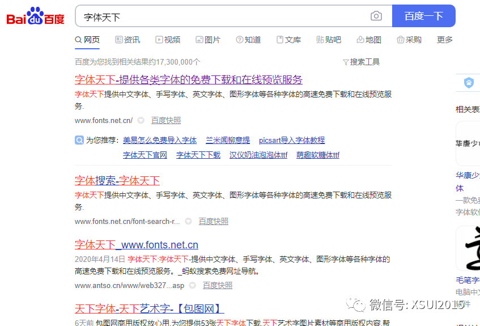
Task: Open 百度快照 for antso.cn result
Action: 218,285
